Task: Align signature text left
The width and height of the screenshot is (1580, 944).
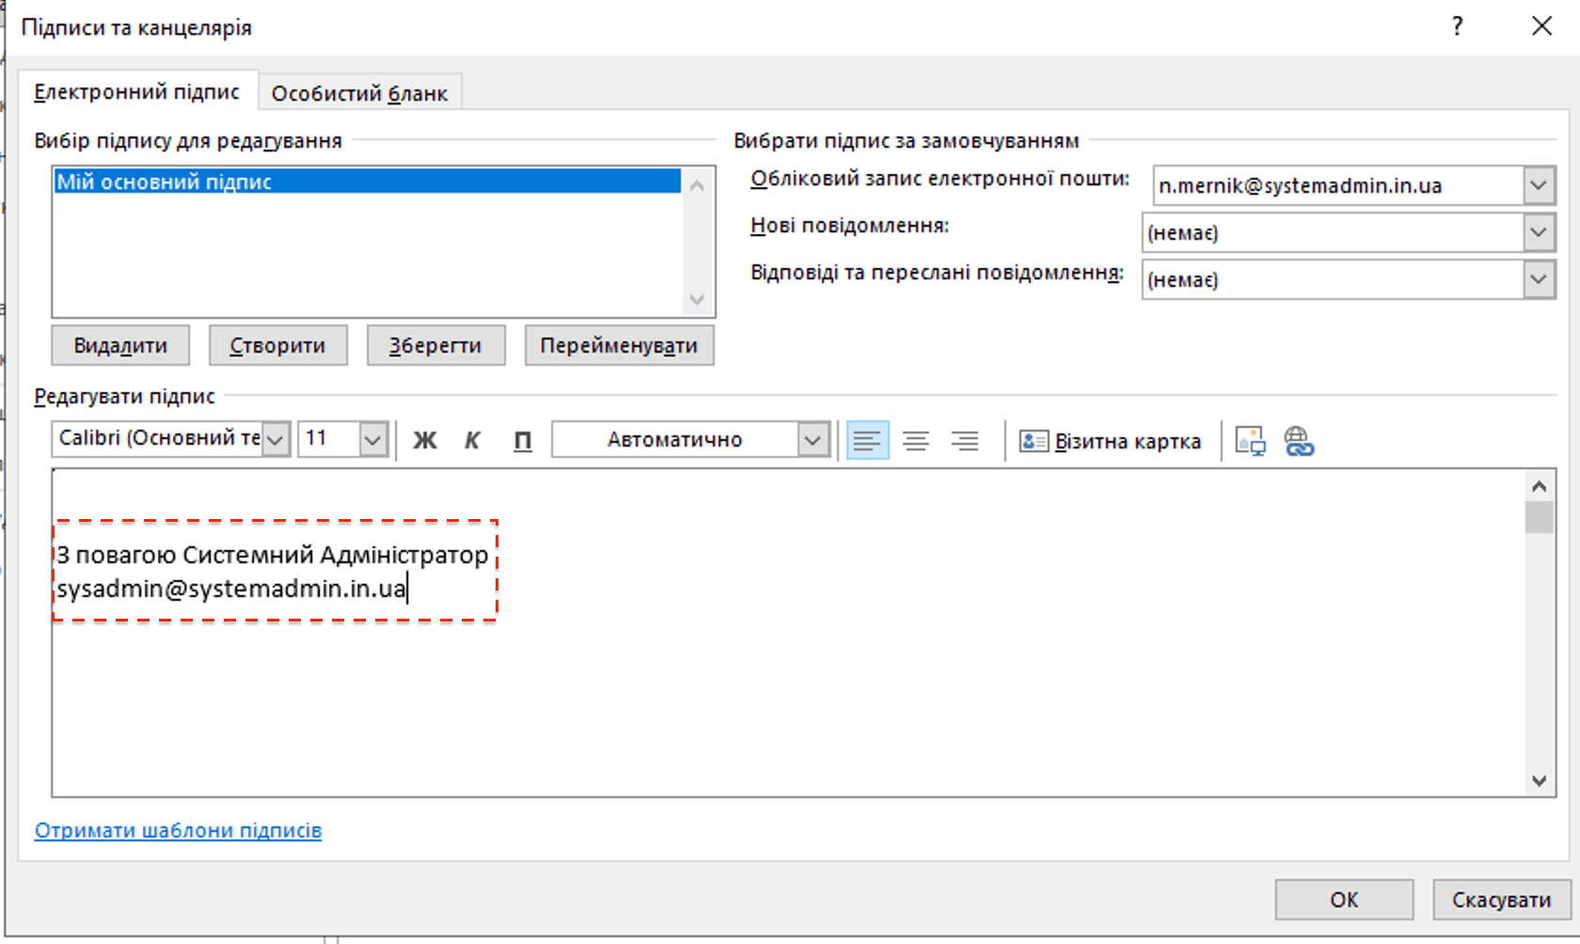Action: 867,440
